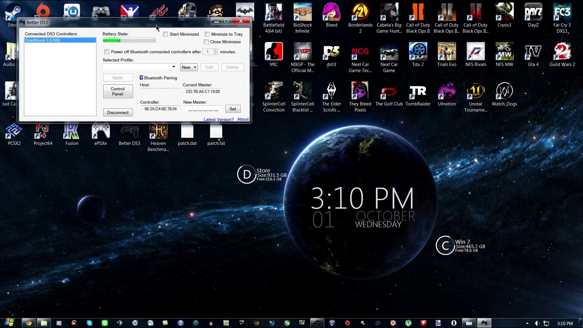This screenshot has height=328, width=583.
Task: Open the About link
Action: tap(243, 119)
